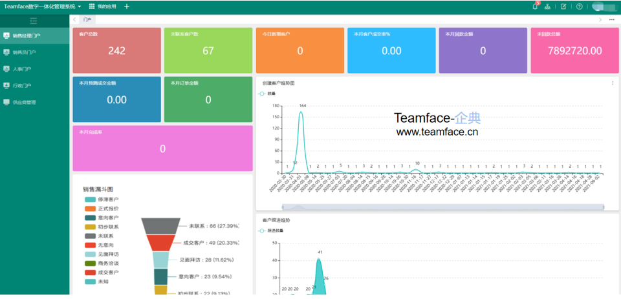Open 行政门户 in the sidebar

(x=34, y=85)
